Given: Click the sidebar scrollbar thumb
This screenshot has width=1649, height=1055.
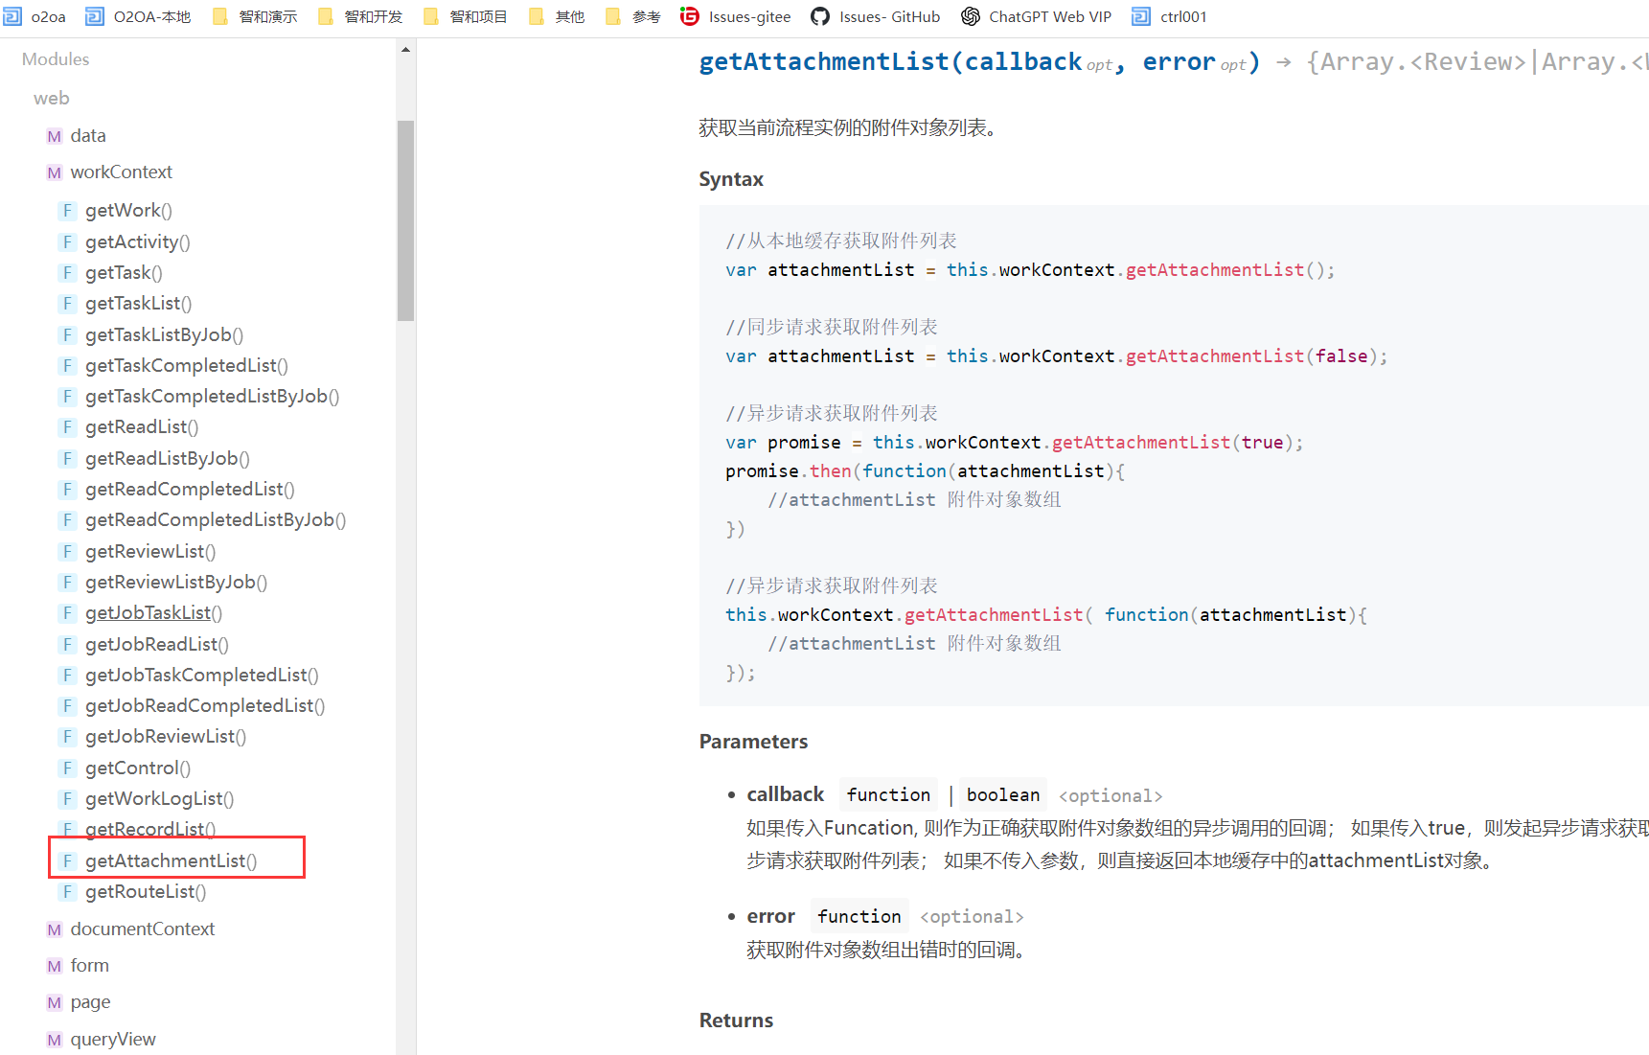Looking at the screenshot, I should [406, 220].
